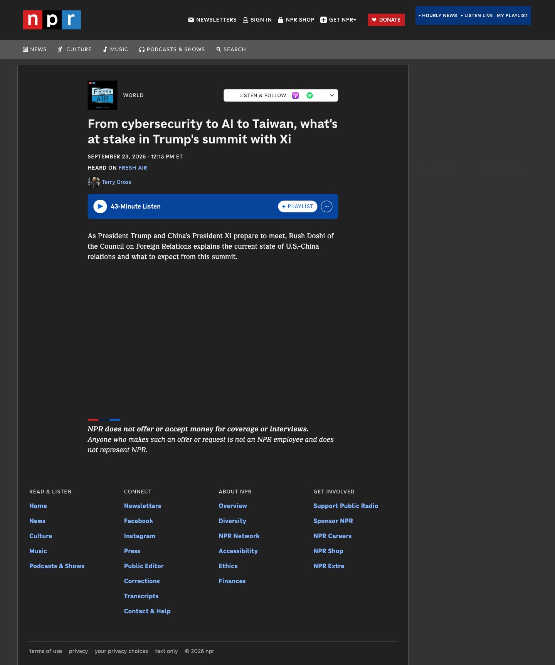
Task: Add the episode to Playlist
Action: pos(298,206)
